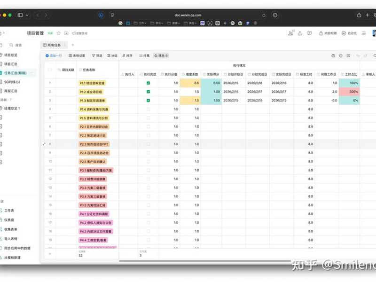
Task: Open the three-line more menu icon
Action: tap(364, 33)
